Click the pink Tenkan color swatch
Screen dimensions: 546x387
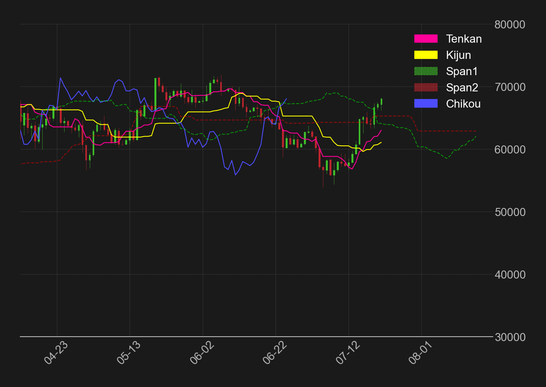pyautogui.click(x=426, y=39)
